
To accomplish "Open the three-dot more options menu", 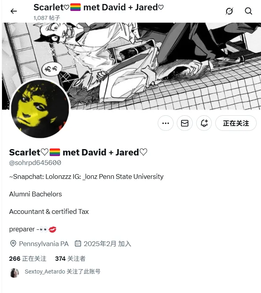I will click(x=166, y=123).
